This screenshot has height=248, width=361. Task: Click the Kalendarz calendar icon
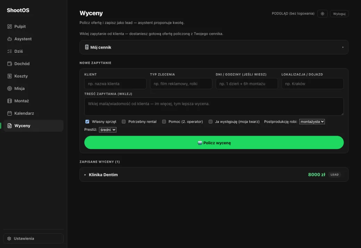(x=9, y=113)
